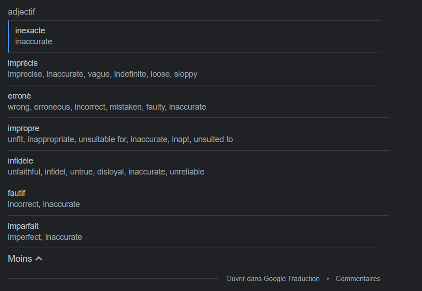Click the back-translation 'inaccurate' under inexacte

(x=34, y=42)
